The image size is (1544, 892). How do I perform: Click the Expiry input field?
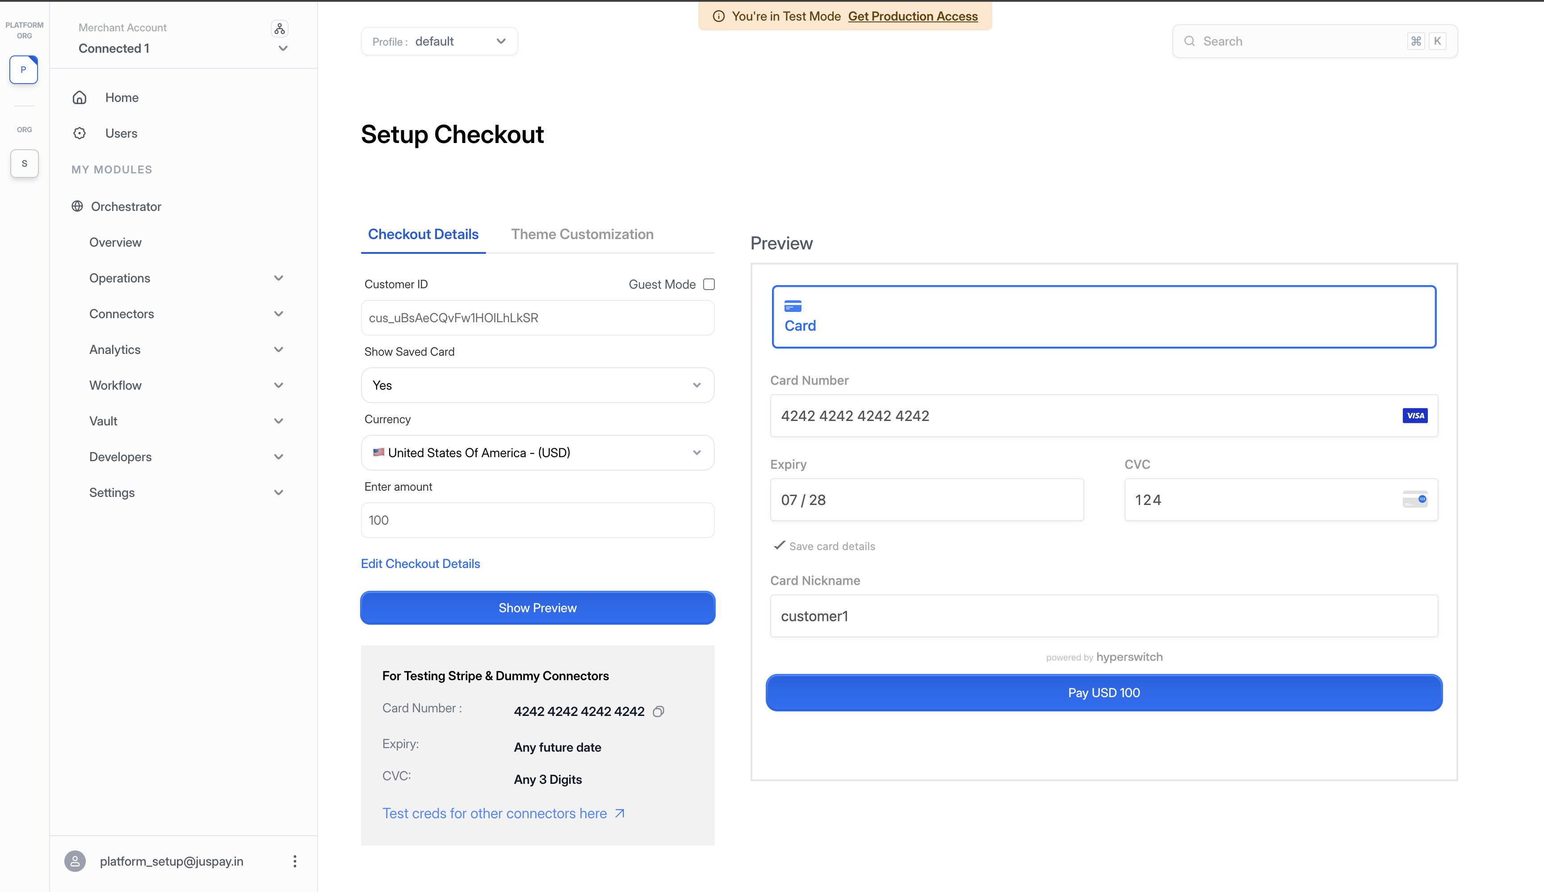point(927,499)
